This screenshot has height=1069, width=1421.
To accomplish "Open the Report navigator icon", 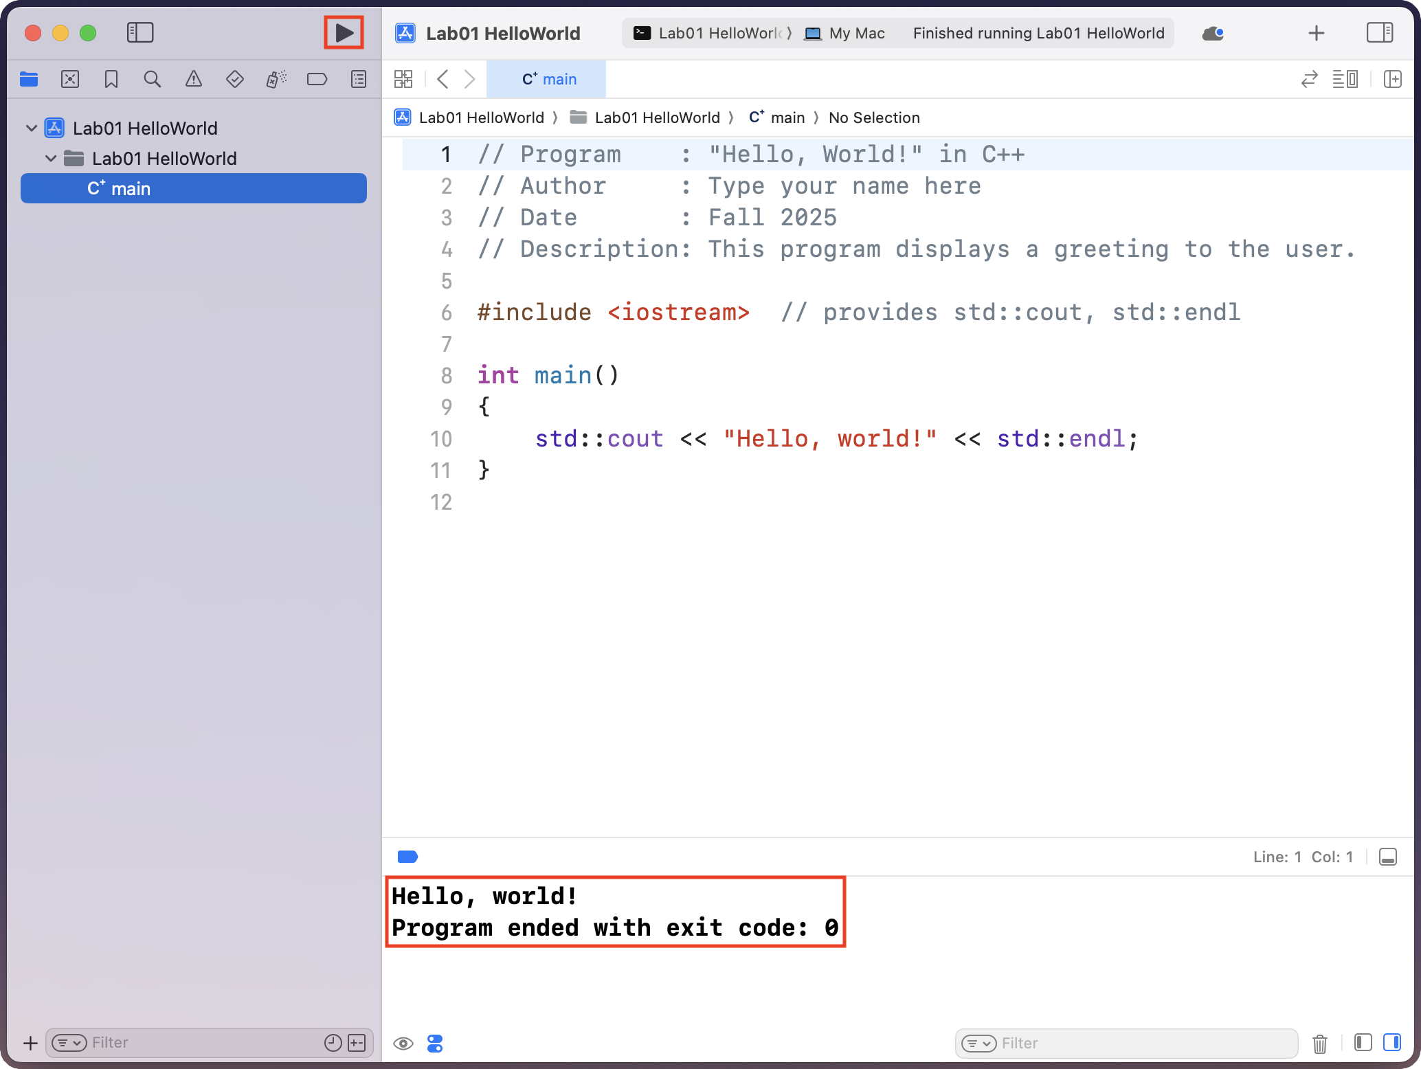I will click(359, 79).
